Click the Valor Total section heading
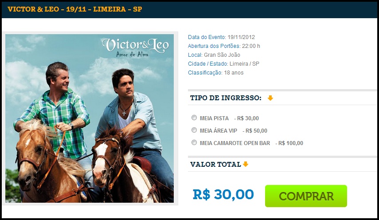Image resolution: width=379 pixels, height=220 pixels. (x=215, y=165)
